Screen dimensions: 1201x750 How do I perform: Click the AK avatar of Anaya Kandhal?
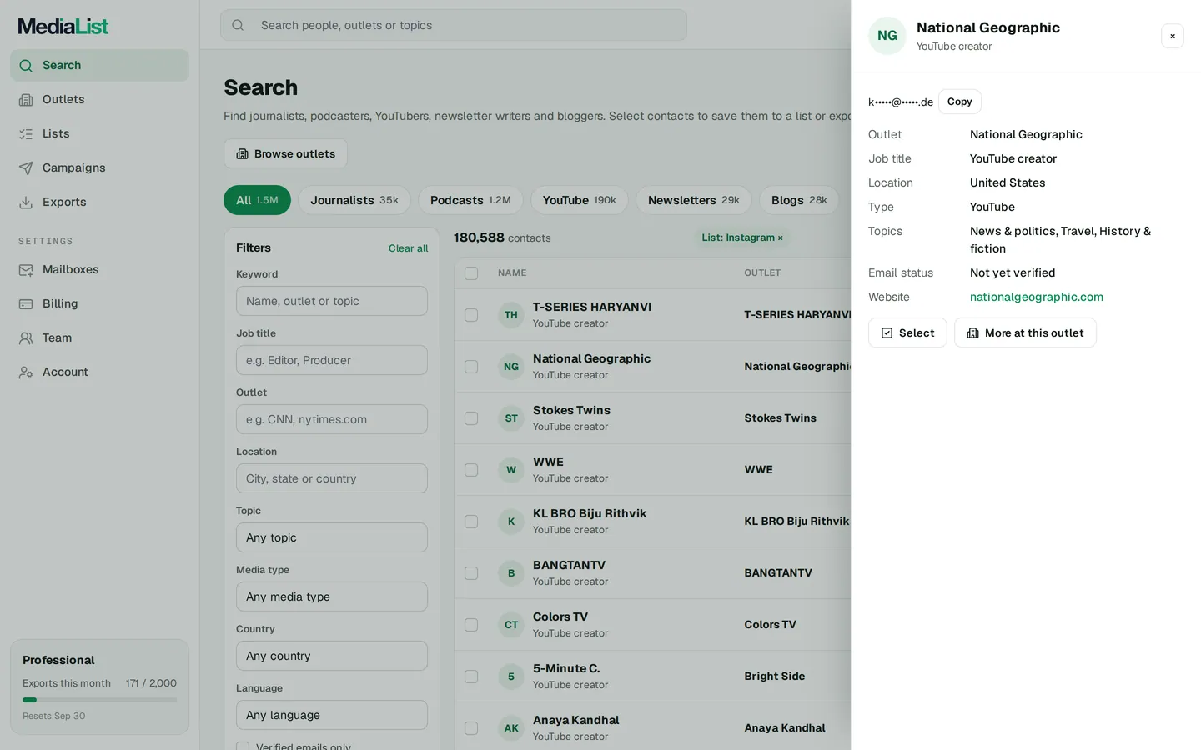pyautogui.click(x=511, y=728)
